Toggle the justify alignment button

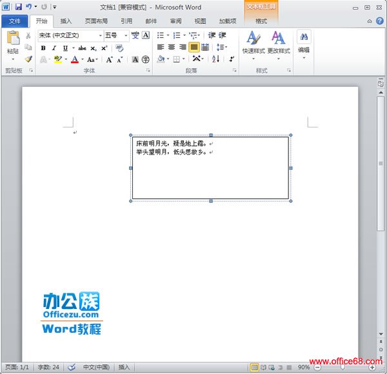193,47
